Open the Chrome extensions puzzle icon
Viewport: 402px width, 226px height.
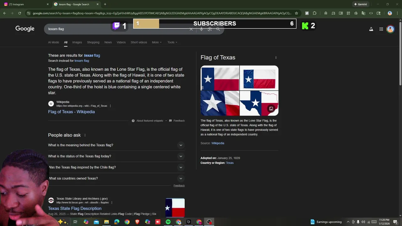pos(314,13)
